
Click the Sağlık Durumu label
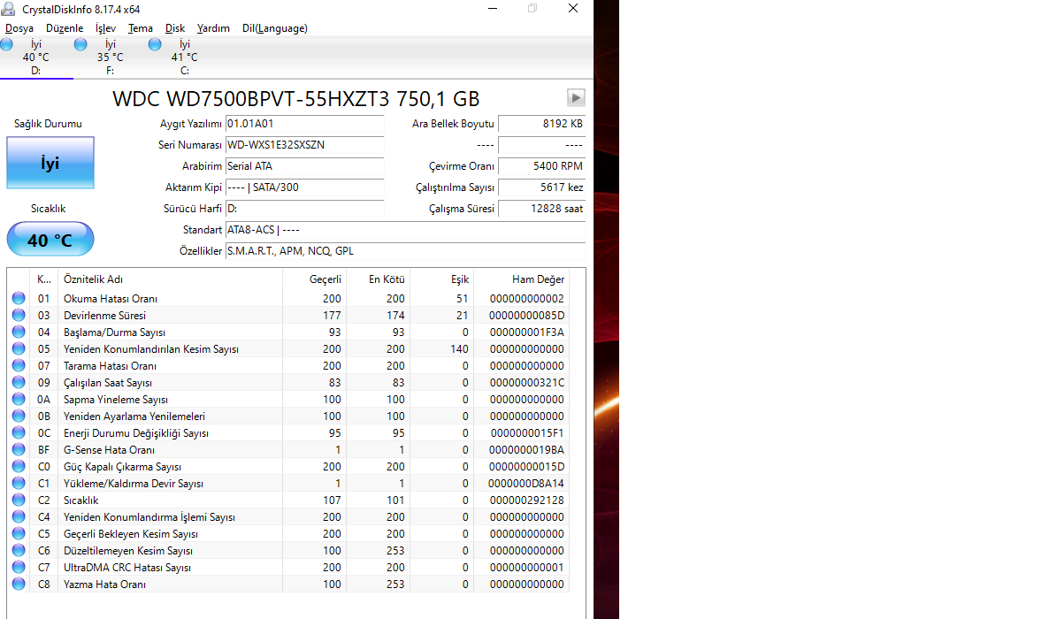coord(48,124)
